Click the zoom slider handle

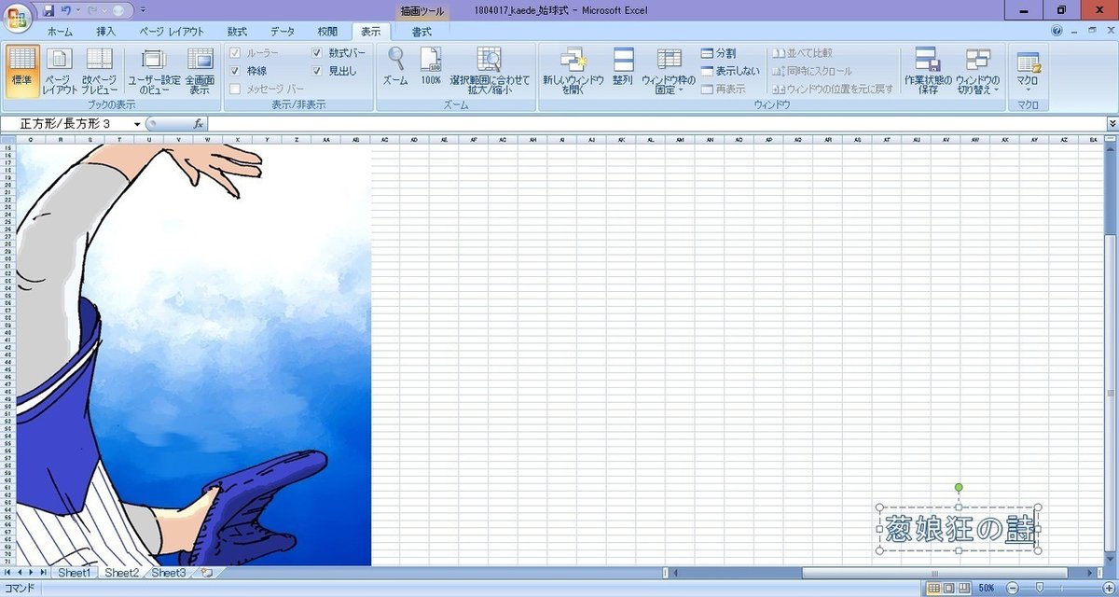(1040, 589)
